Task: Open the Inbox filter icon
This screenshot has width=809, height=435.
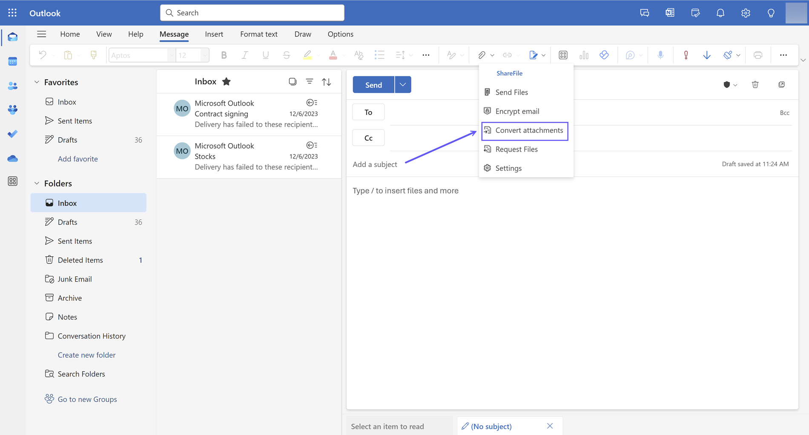Action: click(310, 81)
